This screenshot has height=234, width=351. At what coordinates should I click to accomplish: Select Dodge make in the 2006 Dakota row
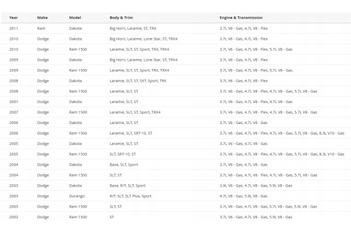43,123
